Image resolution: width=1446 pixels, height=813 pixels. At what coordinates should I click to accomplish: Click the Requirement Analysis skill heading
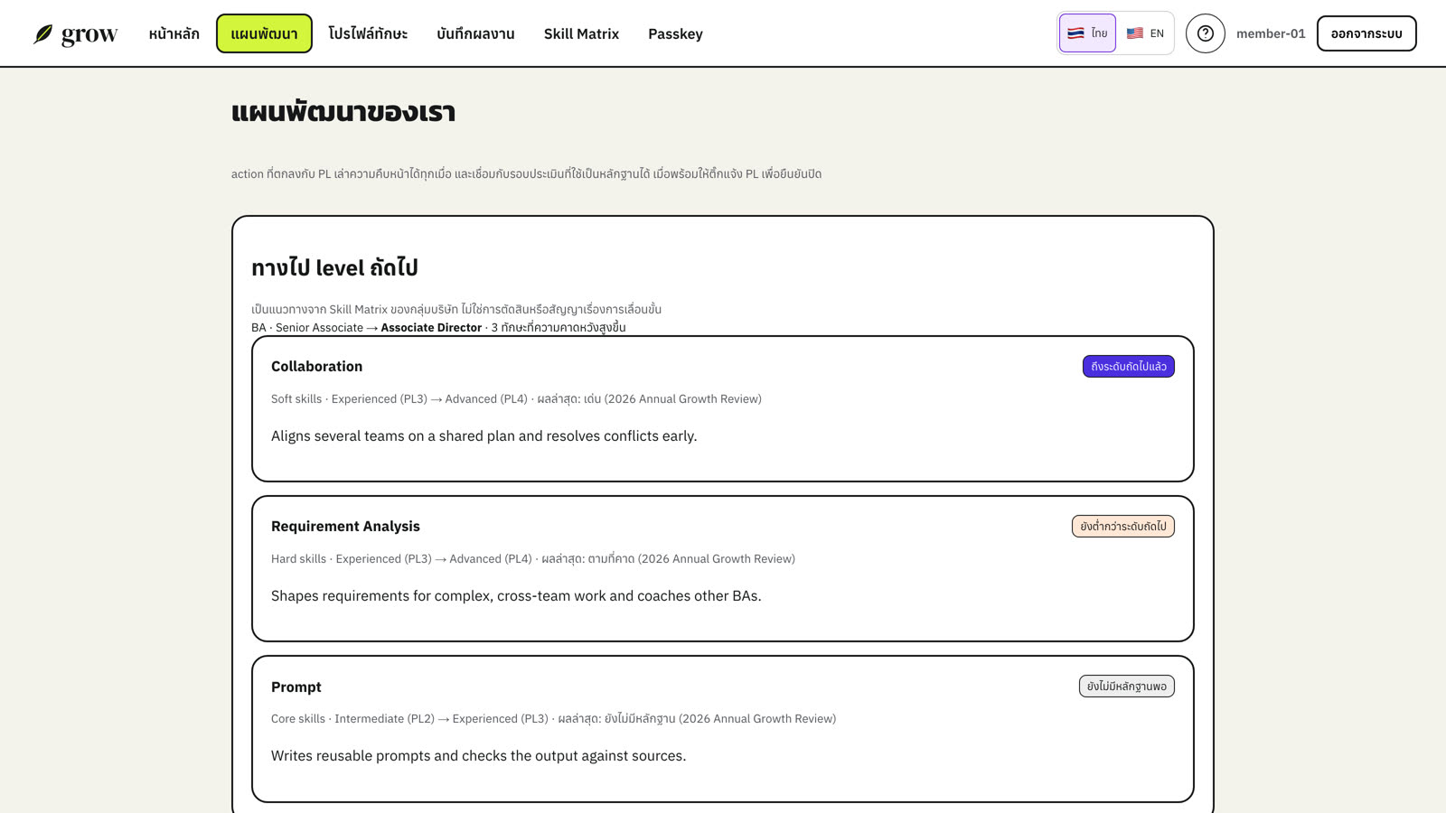[345, 526]
